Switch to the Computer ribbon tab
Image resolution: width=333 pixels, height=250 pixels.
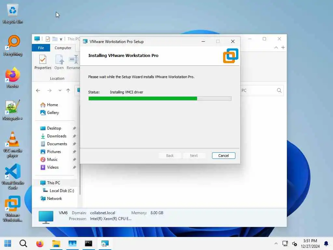pos(63,48)
